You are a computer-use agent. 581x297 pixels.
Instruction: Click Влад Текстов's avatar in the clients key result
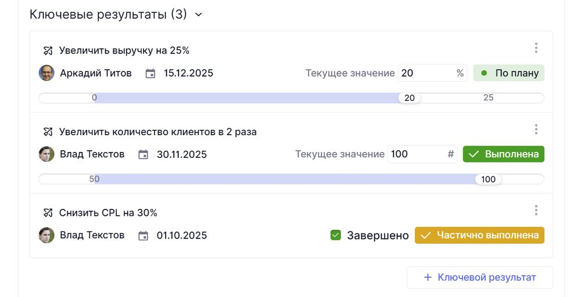[46, 154]
